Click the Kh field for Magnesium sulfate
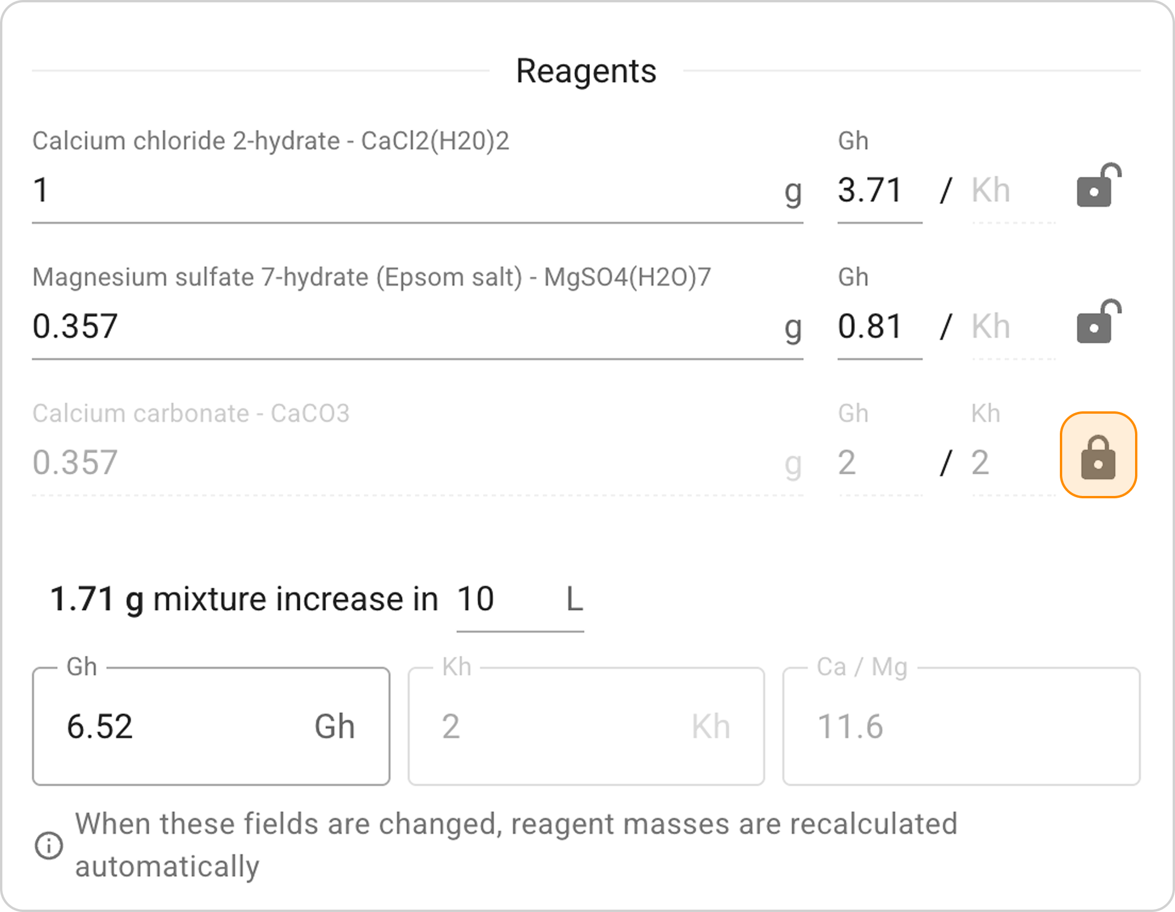The width and height of the screenshot is (1175, 912). 1013,327
